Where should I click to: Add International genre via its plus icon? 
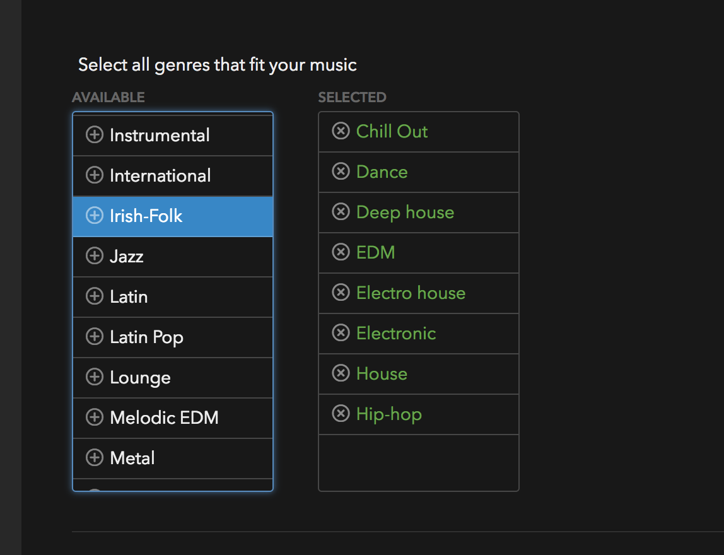[x=95, y=175]
